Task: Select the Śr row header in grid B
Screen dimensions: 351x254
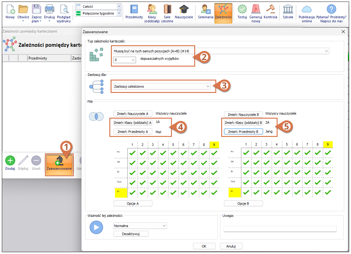Action: pyautogui.click(x=235, y=173)
